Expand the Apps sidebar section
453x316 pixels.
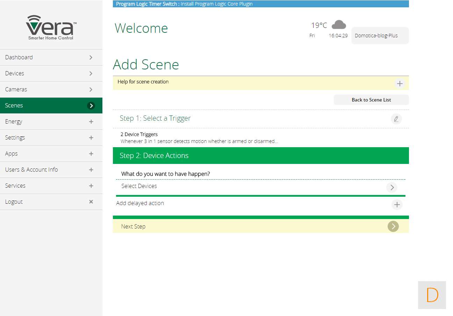click(91, 154)
